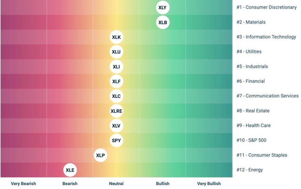This screenshot has height=189, width=301.
Task: Click the XLRE ticker circle
Action: (116, 111)
